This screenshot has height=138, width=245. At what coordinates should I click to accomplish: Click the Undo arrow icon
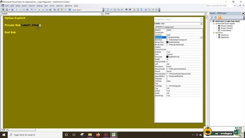point(31,10)
